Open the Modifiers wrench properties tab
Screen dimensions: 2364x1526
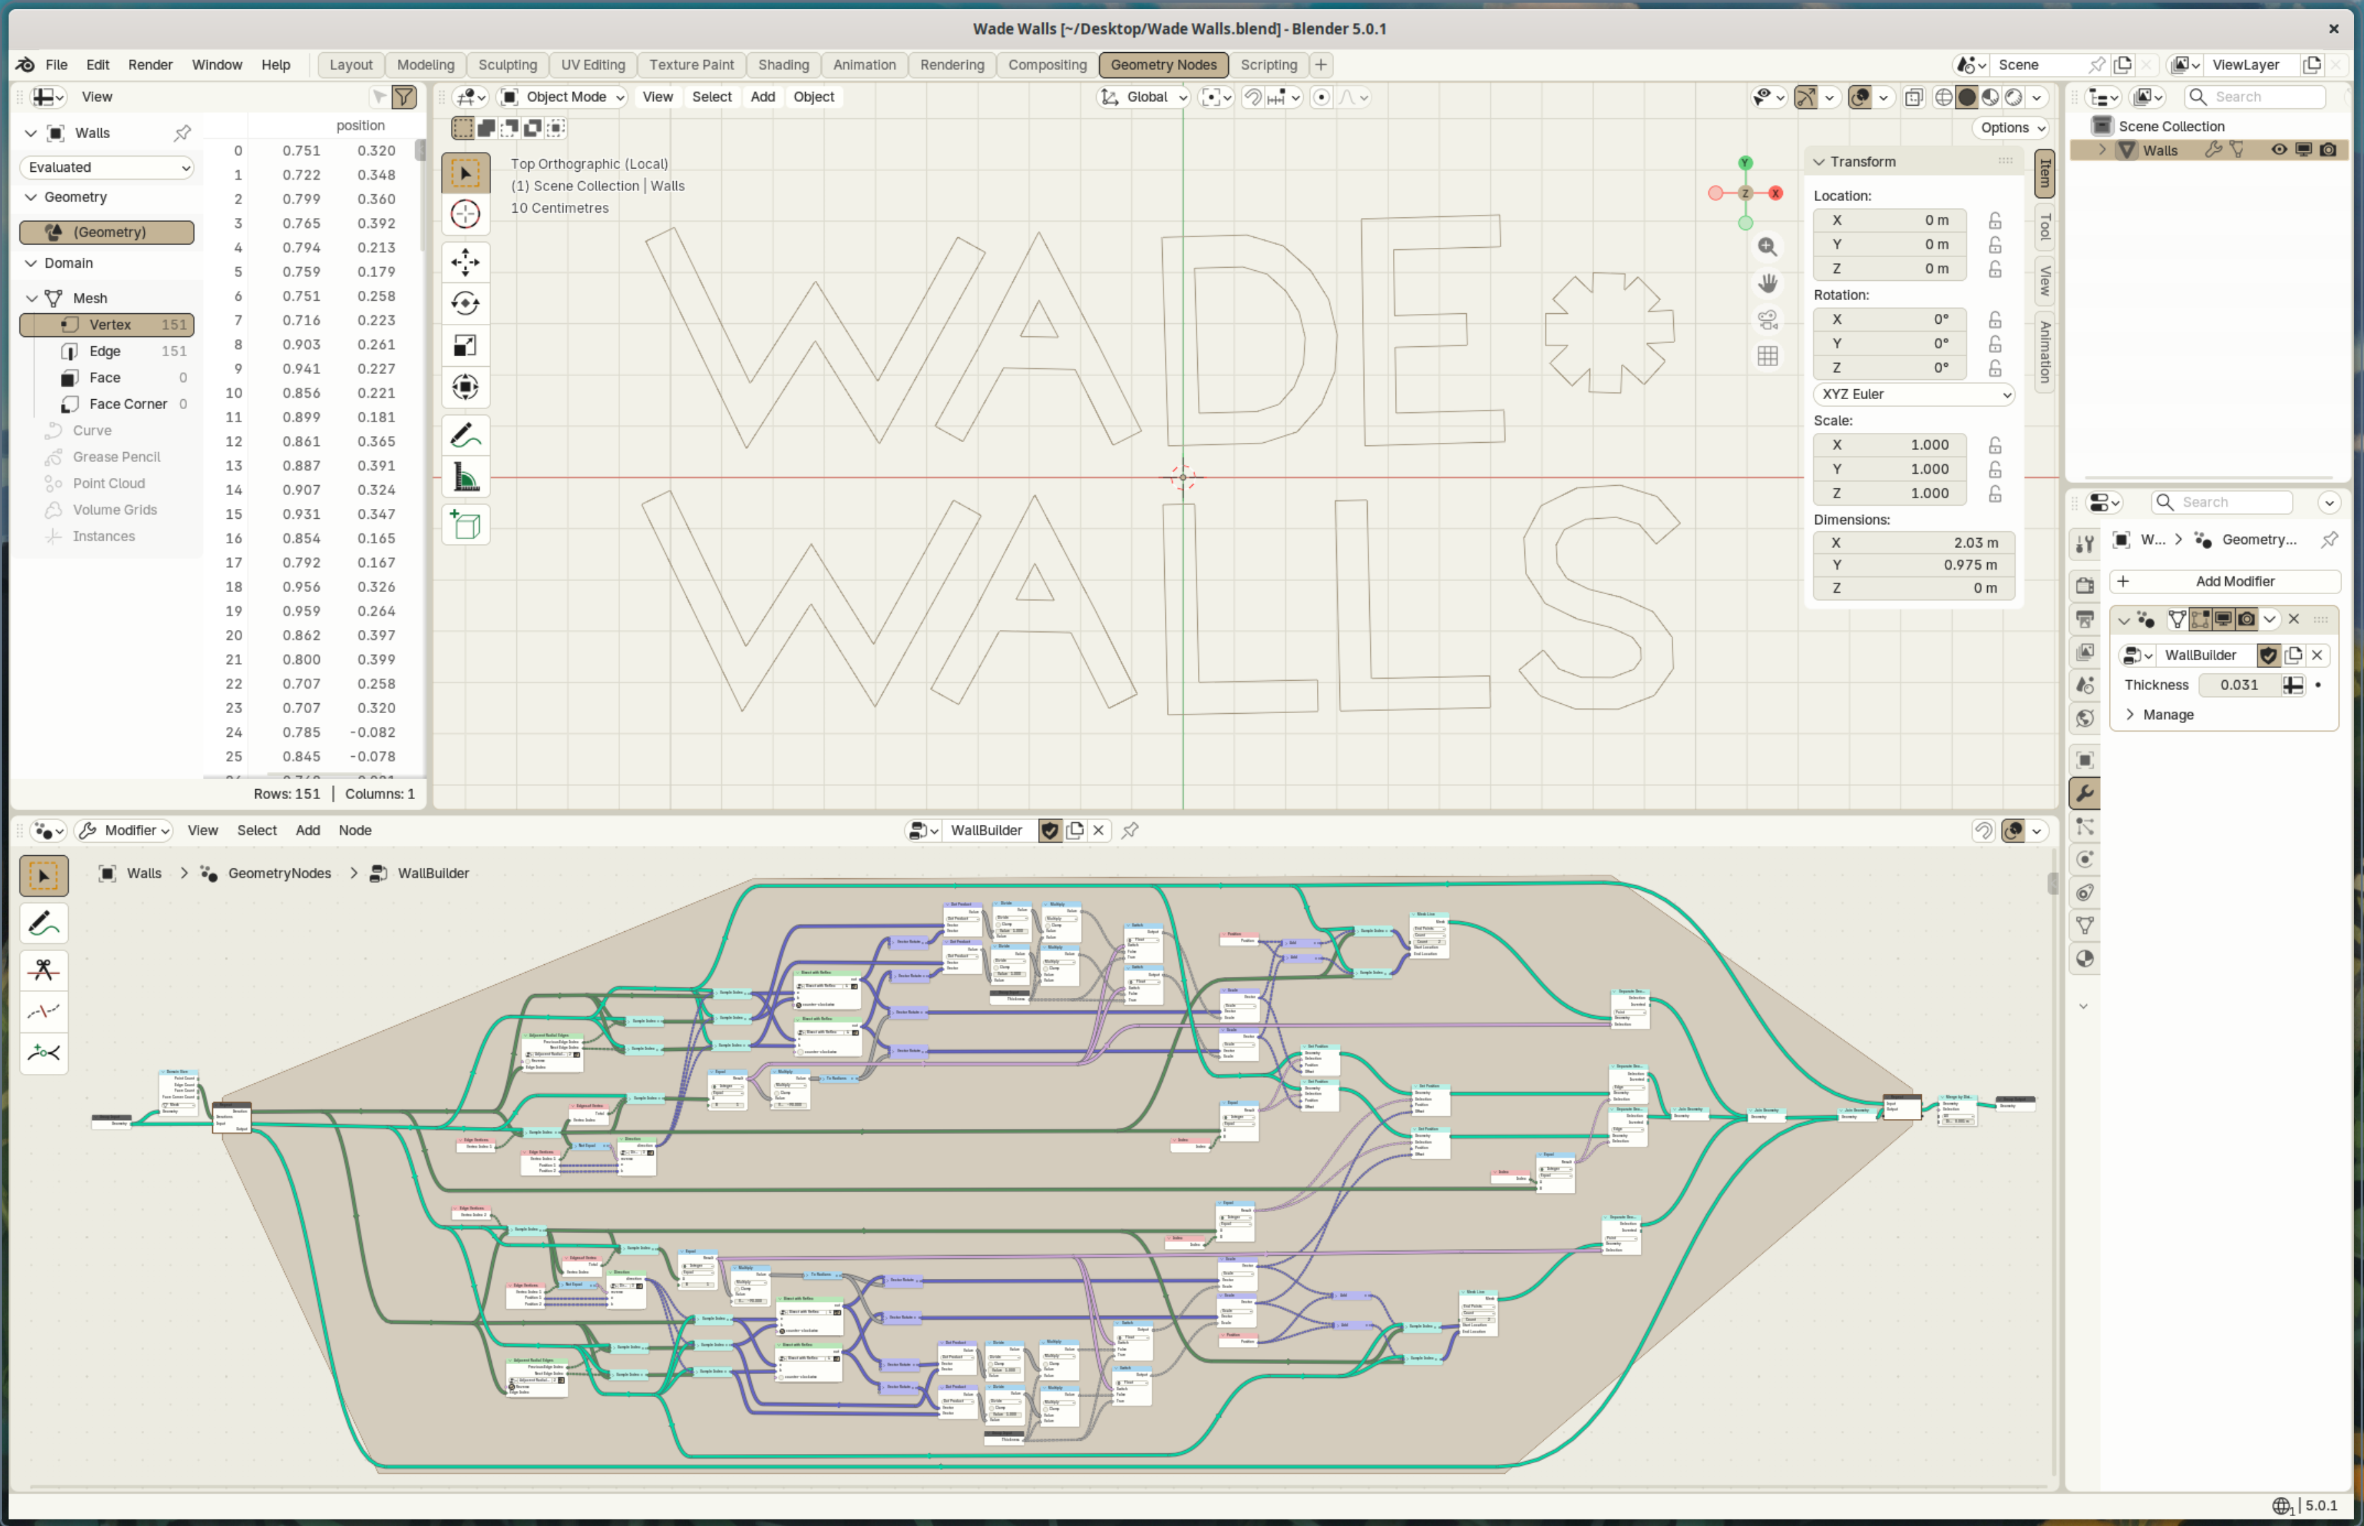click(2084, 792)
